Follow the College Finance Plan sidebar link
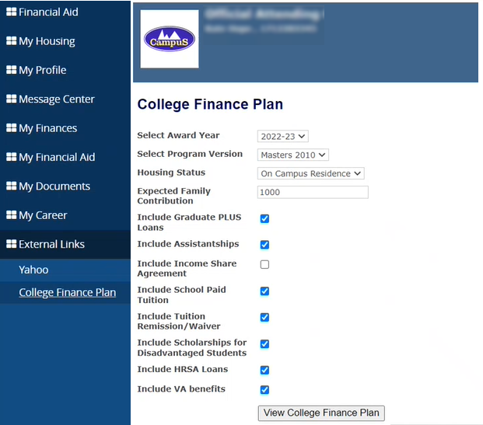Image resolution: width=483 pixels, height=425 pixels. click(x=68, y=292)
